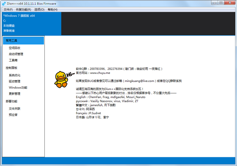
Task: Select the Windows 7 旗舰版 x64 image tile
Action: pyautogui.click(x=32, y=24)
